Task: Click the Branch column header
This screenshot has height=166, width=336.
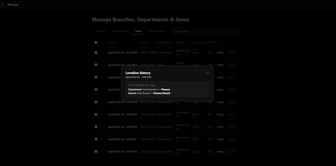Action: coord(181,43)
